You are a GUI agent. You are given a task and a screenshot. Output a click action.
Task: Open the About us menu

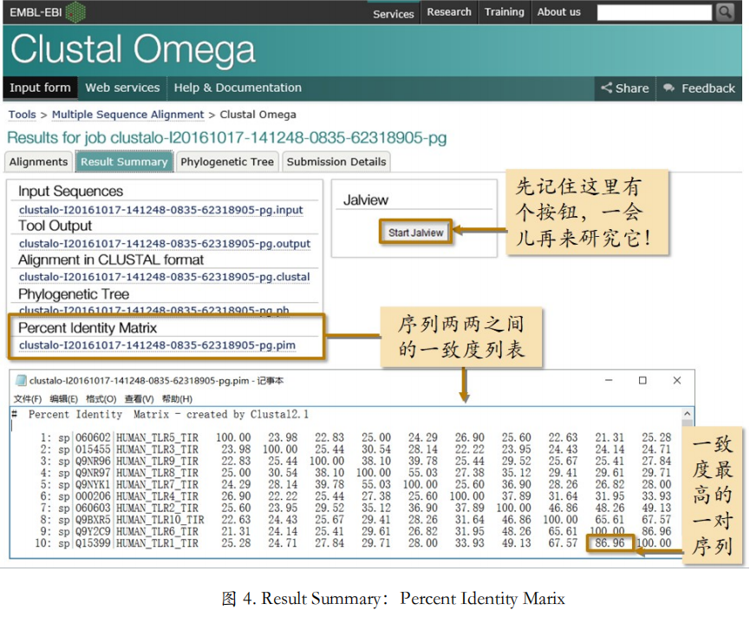pyautogui.click(x=558, y=12)
